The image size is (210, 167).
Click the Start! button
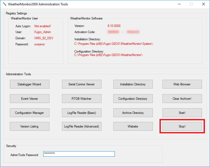(x=182, y=113)
